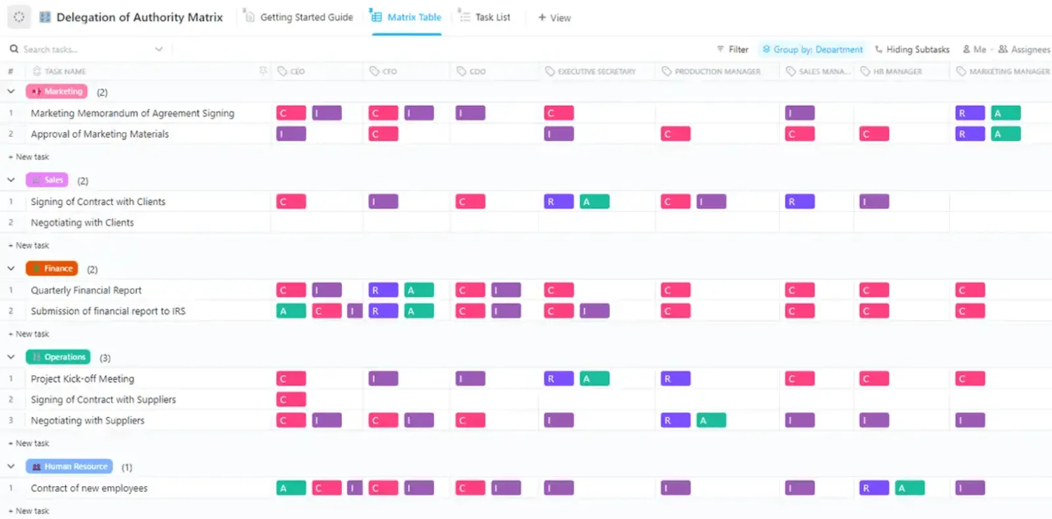Image resolution: width=1052 pixels, height=519 pixels.
Task: Click the Me person icon
Action: point(967,49)
